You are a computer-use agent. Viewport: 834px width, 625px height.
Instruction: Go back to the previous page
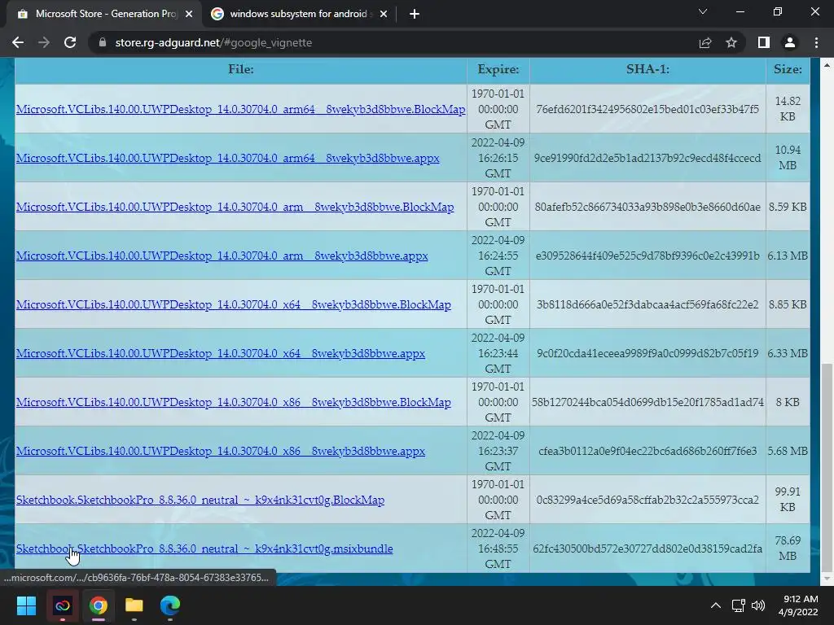pyautogui.click(x=18, y=42)
